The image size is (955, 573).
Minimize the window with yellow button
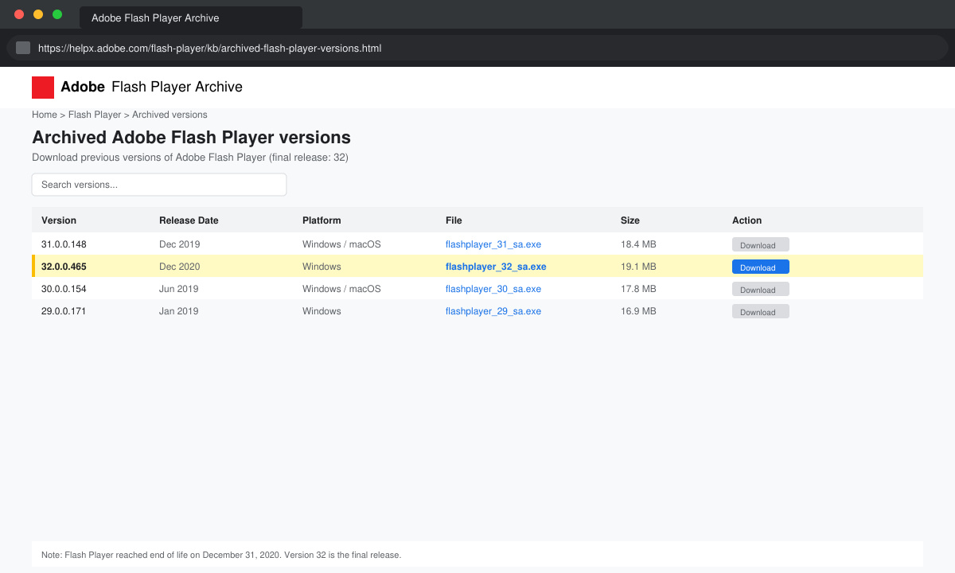[38, 14]
